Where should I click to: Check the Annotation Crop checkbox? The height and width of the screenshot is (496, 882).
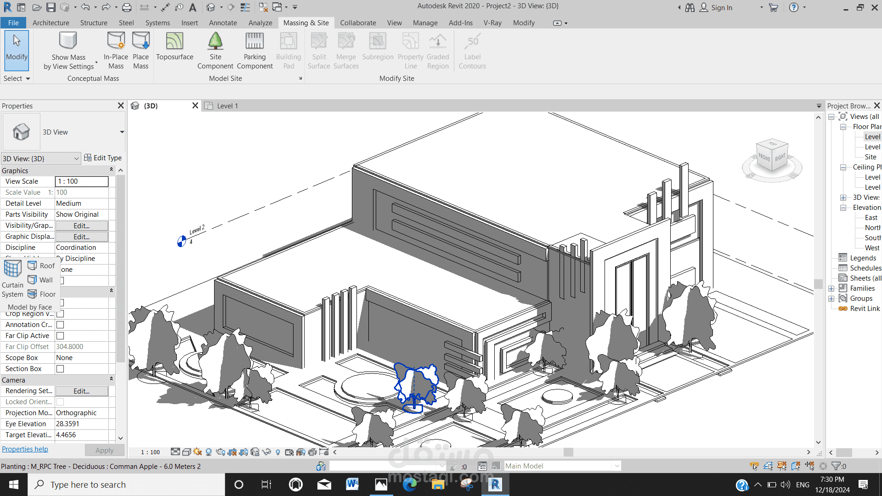coord(60,325)
